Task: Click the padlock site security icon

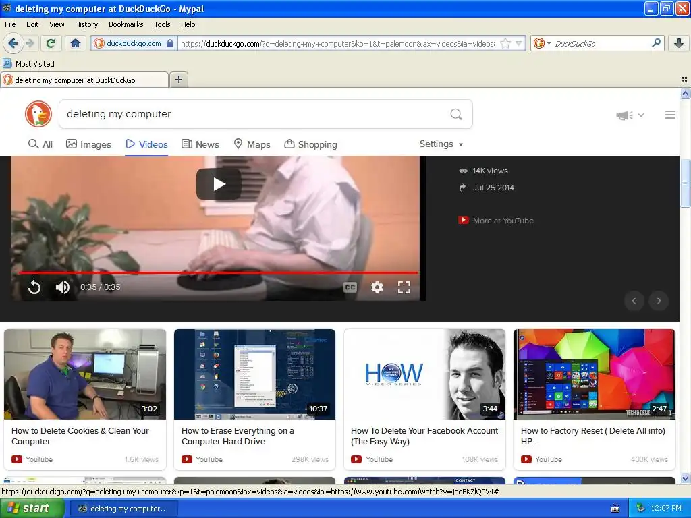Action: 170,43
